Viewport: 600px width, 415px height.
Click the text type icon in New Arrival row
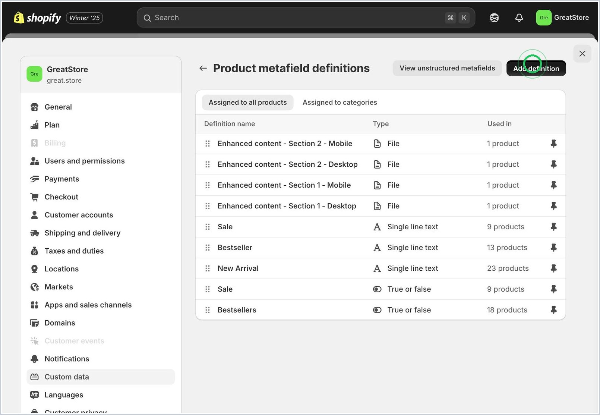coord(377,268)
